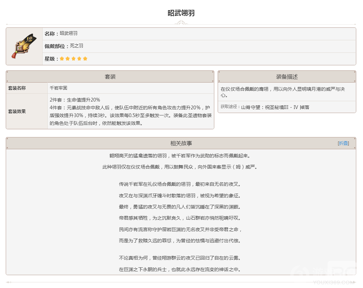
Task: Click the third star of 星级
Action: (x=74, y=59)
